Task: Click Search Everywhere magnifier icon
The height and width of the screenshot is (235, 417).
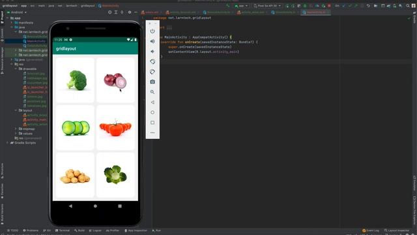Action: pos(408,6)
